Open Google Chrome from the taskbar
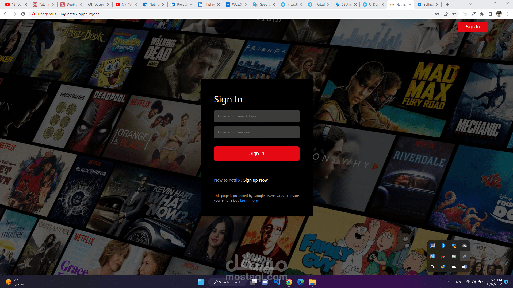The image size is (513, 288). tap(289, 282)
